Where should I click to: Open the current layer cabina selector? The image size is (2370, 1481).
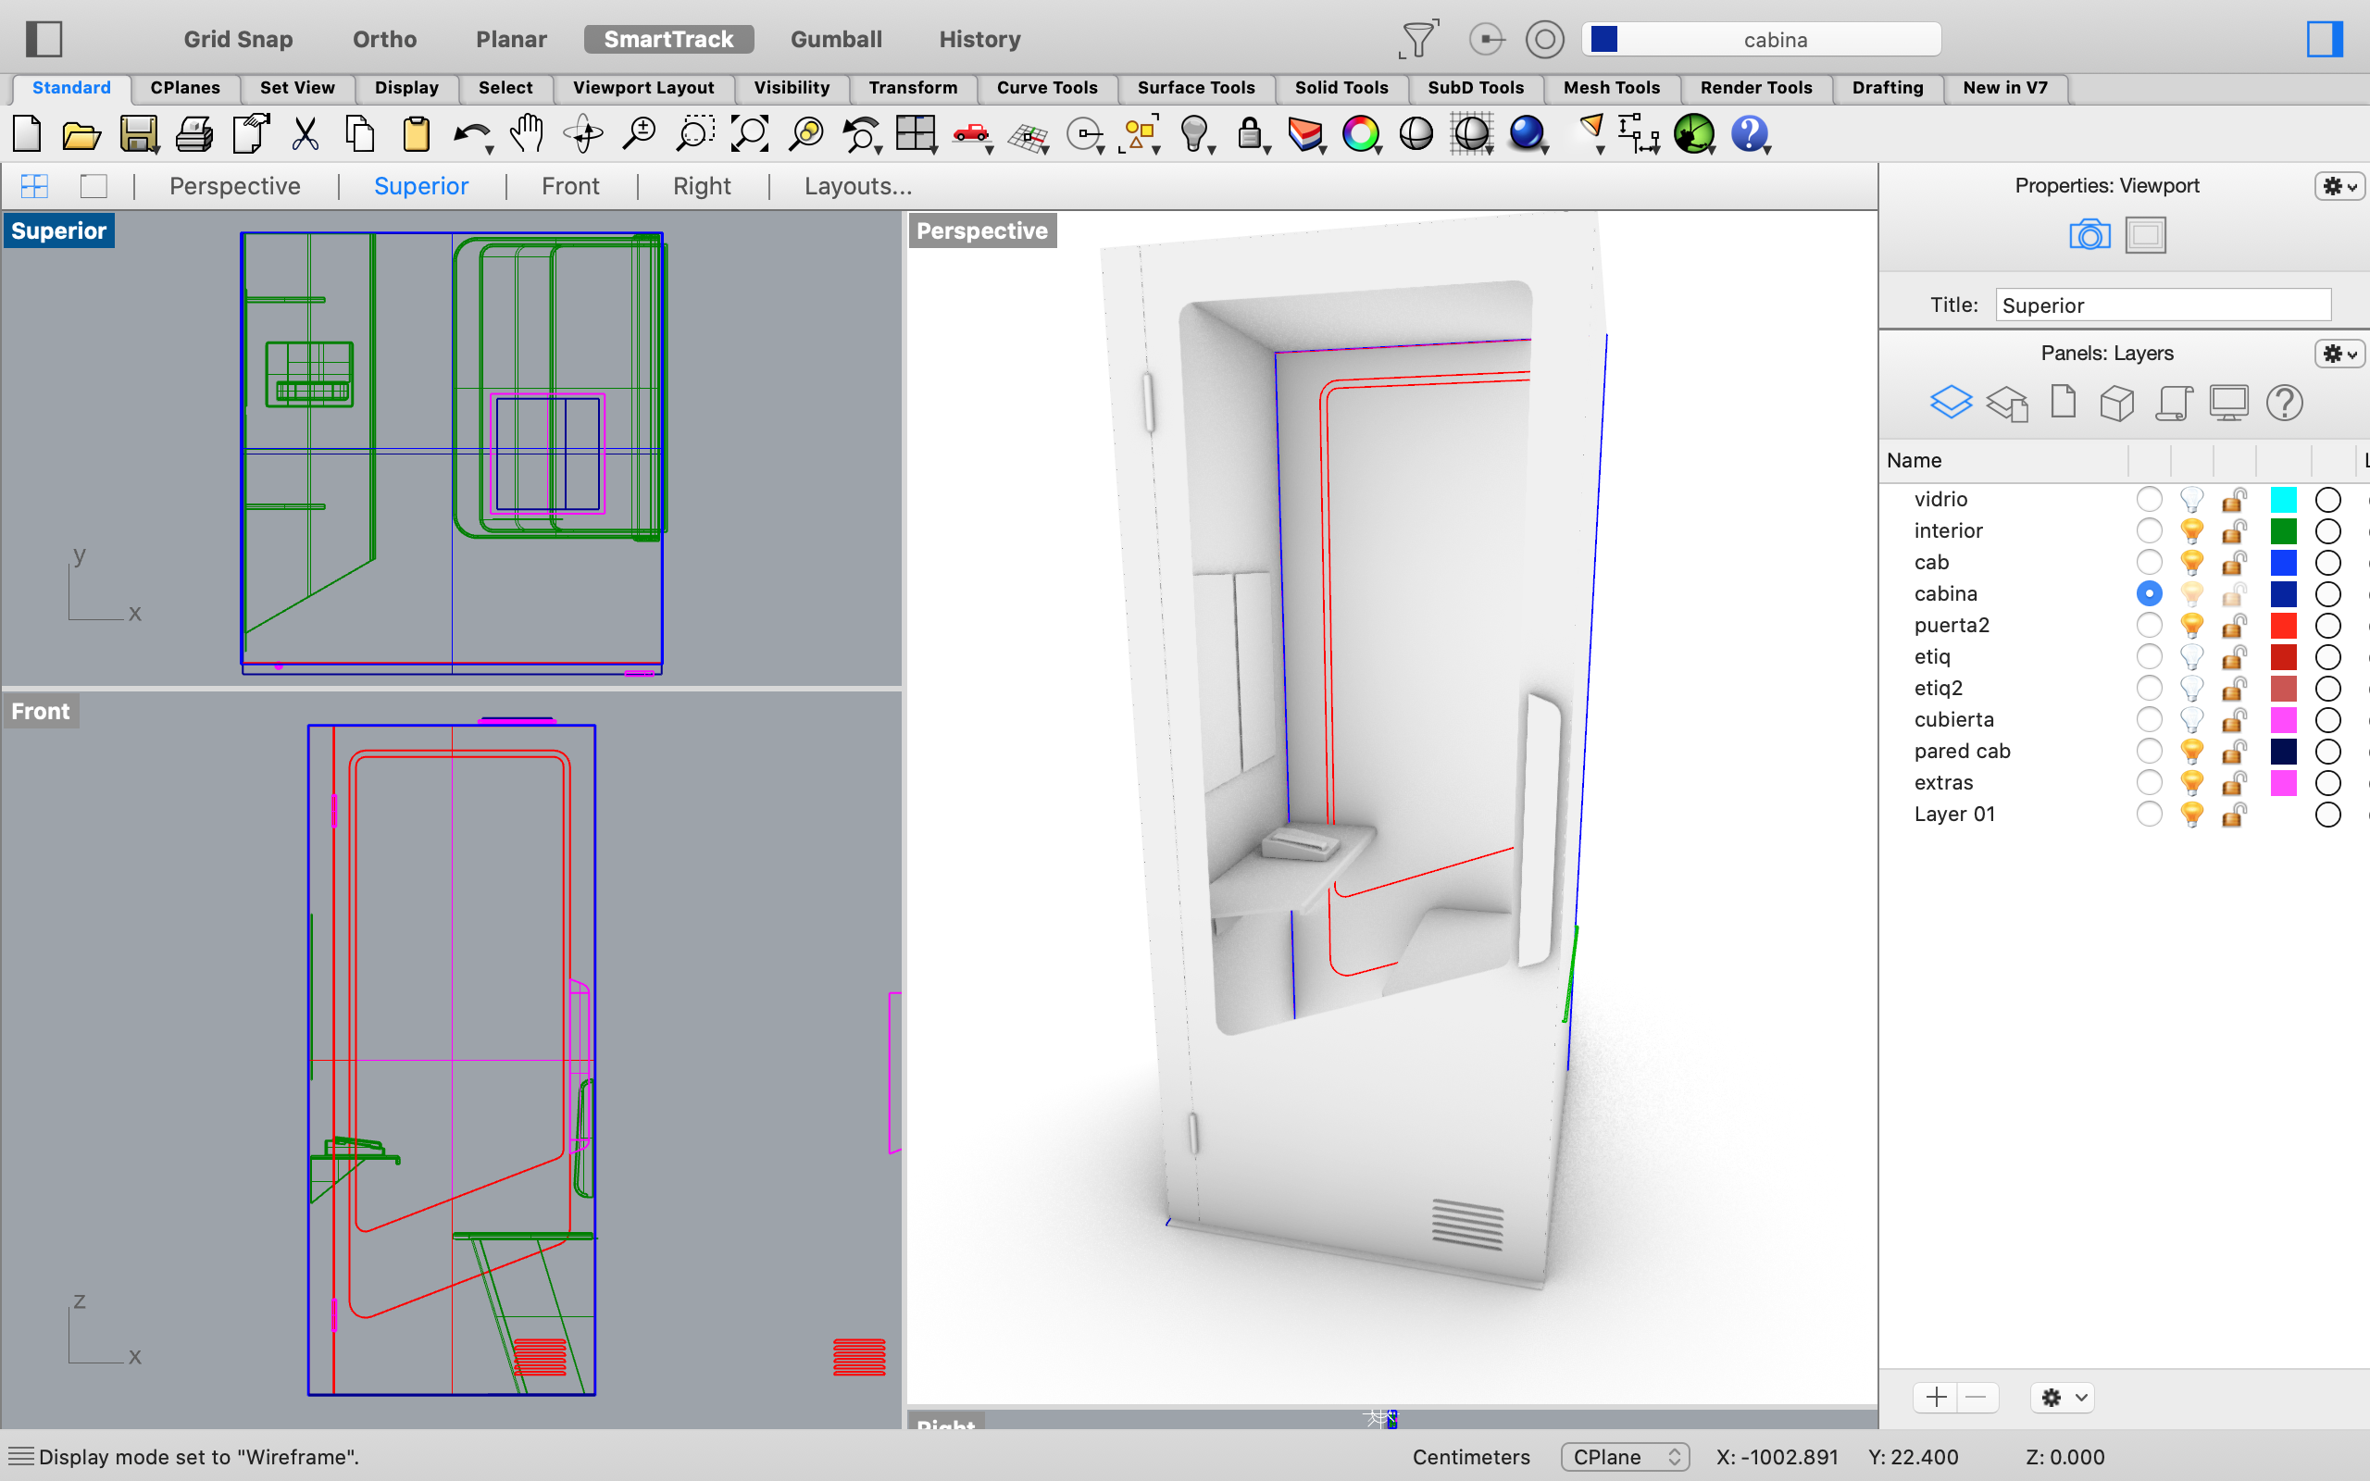pos(1761,39)
